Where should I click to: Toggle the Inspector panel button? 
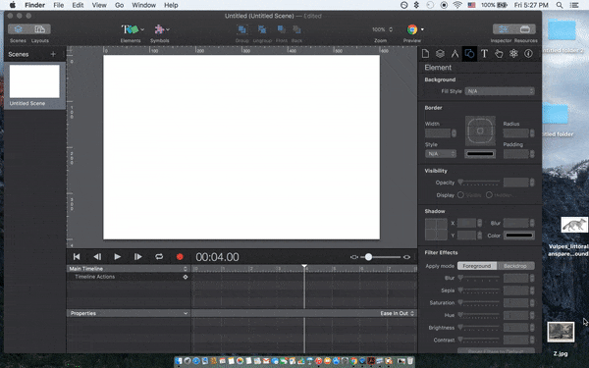pyautogui.click(x=504, y=29)
